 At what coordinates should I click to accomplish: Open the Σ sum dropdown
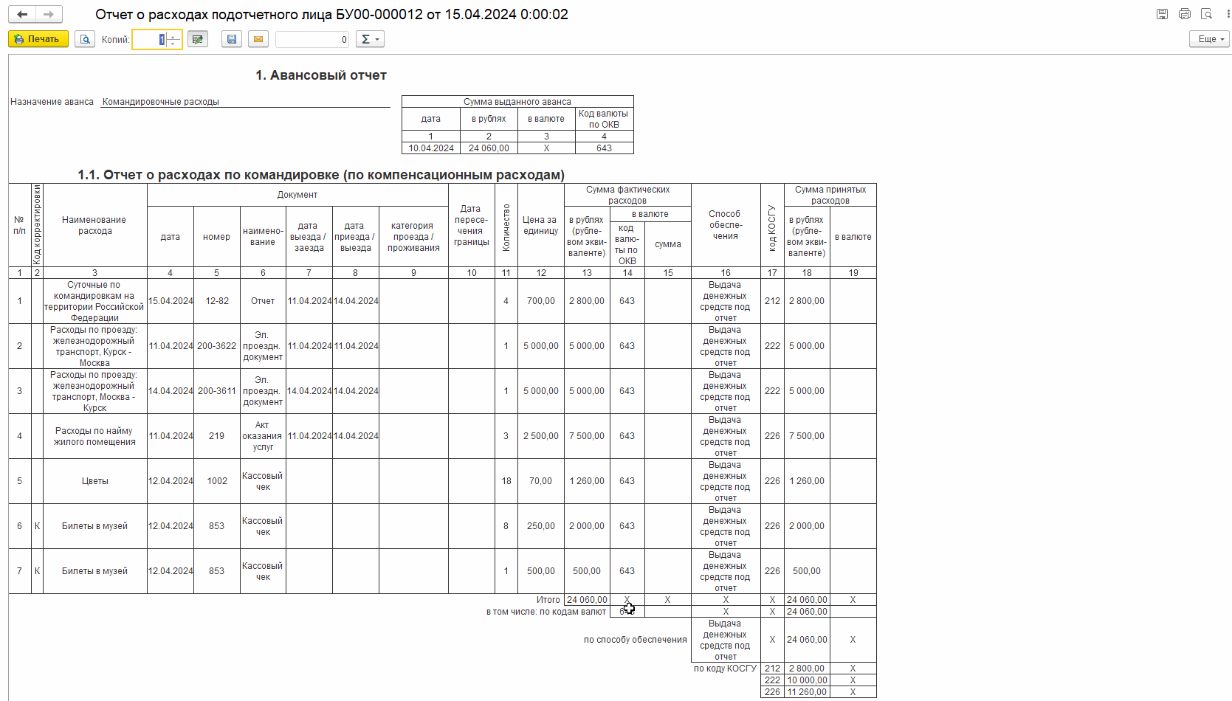click(x=370, y=39)
